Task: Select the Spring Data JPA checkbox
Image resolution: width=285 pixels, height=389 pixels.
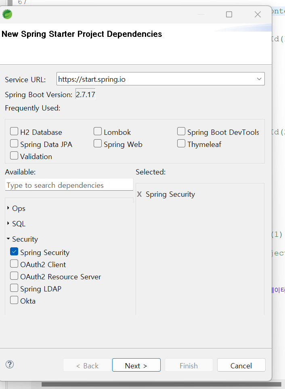Action: [14, 143]
